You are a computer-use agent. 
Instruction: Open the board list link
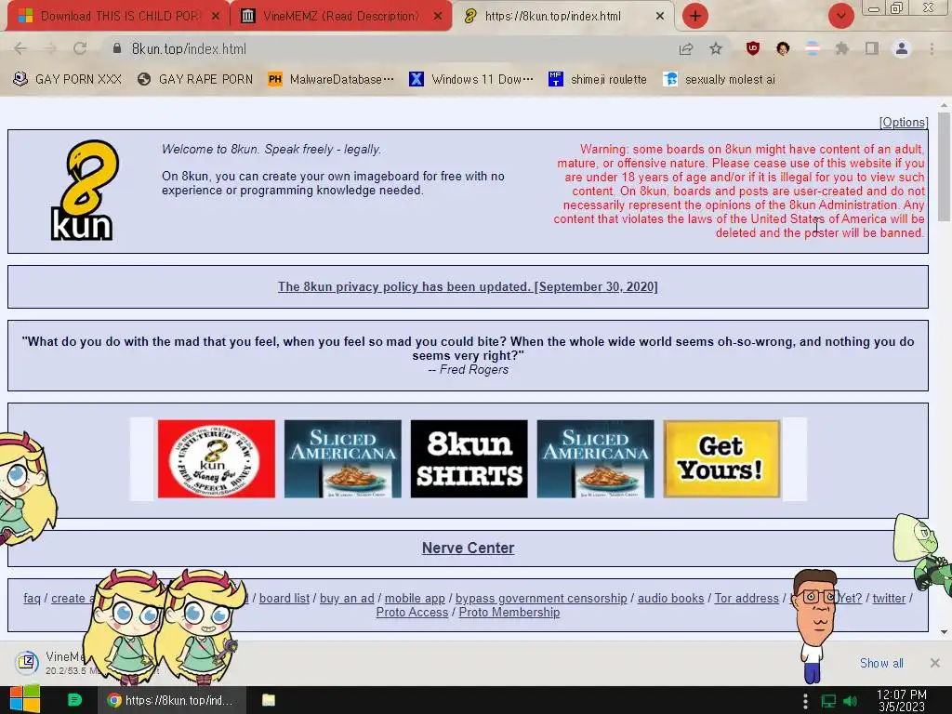[x=284, y=598]
